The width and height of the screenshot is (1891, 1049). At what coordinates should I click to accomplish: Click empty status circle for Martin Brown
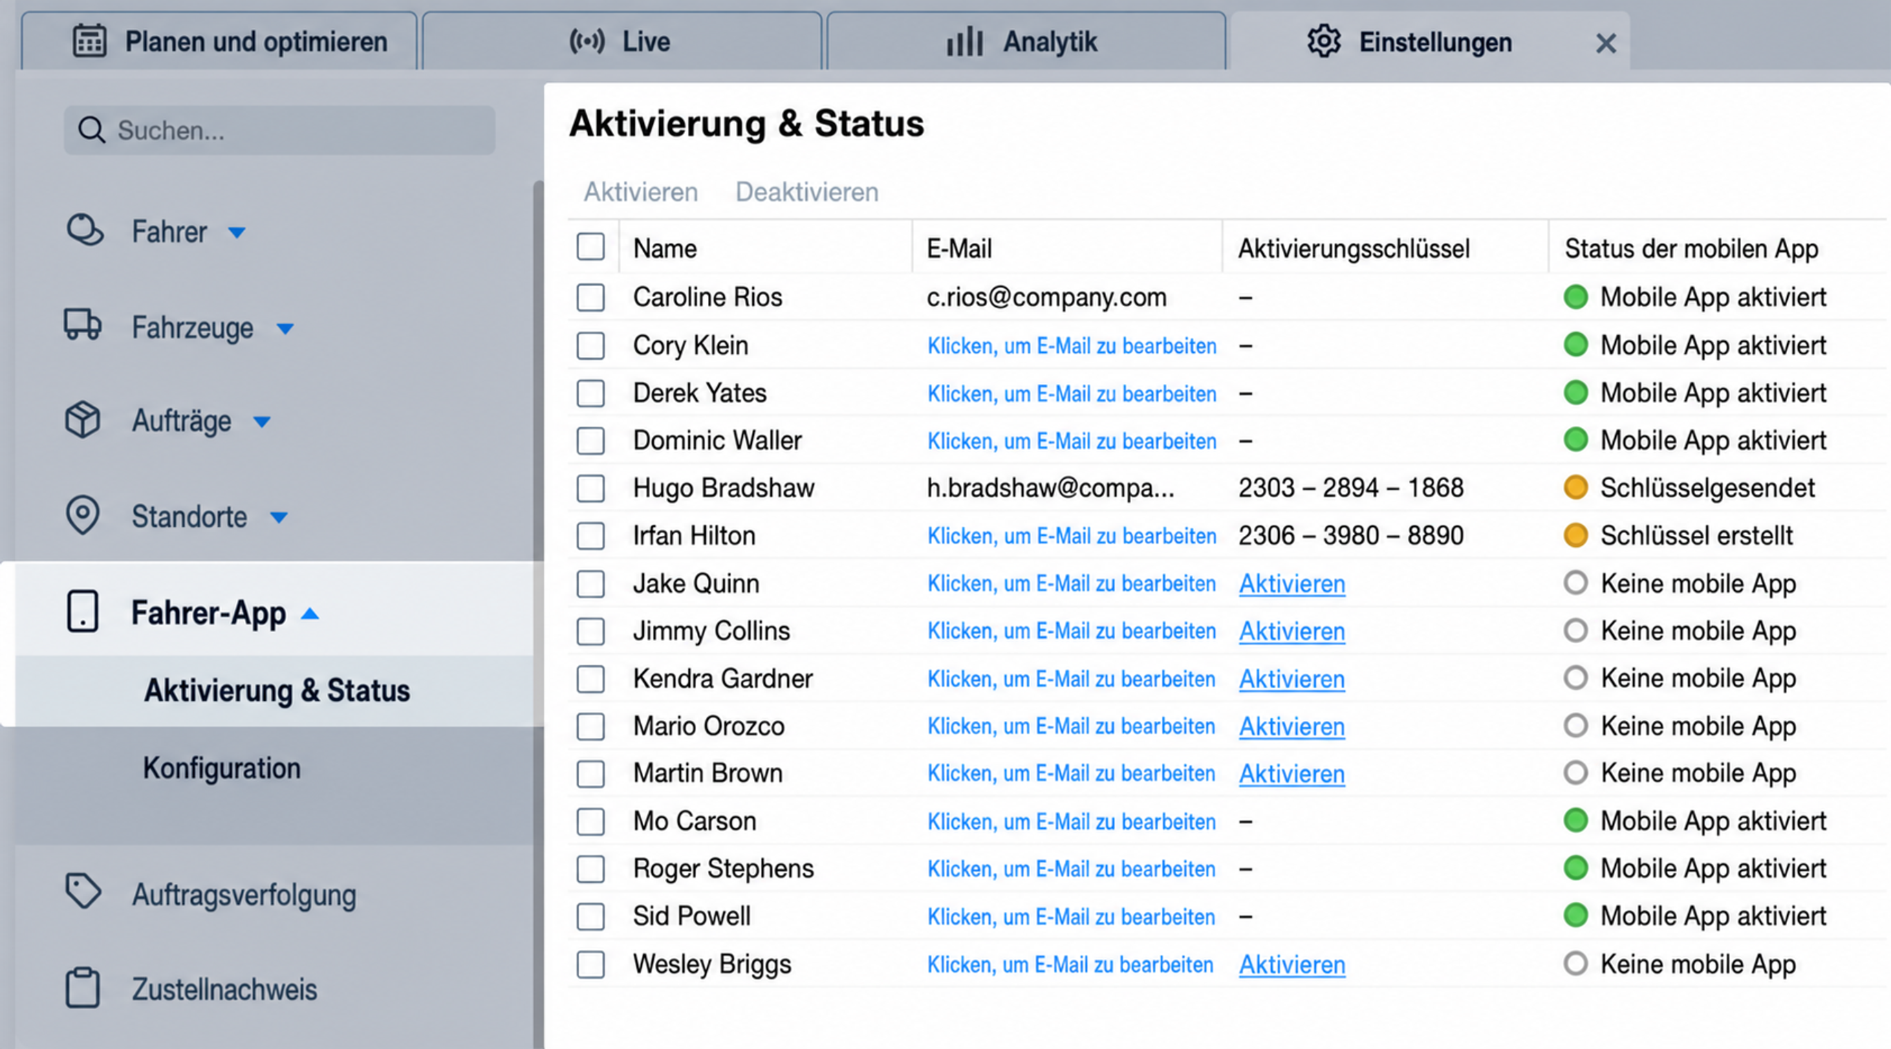pos(1575,772)
